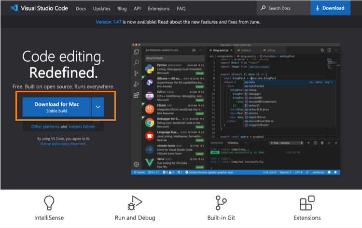Click the @sort:installs search box

175,58
